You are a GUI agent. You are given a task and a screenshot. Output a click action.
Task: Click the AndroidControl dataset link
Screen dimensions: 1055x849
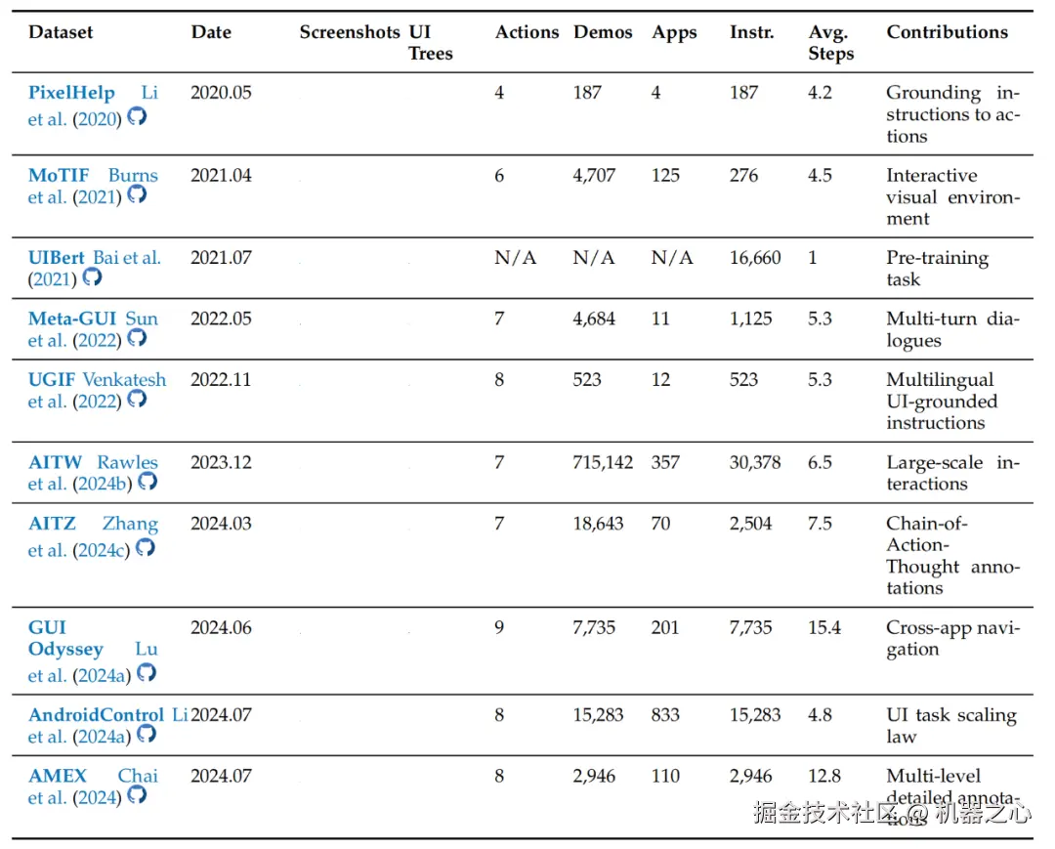coord(96,715)
